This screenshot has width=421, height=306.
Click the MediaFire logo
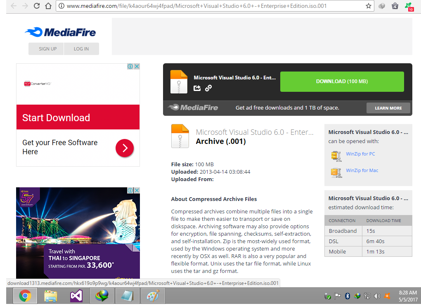pos(59,31)
